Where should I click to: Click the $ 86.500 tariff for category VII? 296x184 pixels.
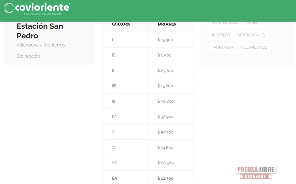pyautogui.click(x=166, y=163)
